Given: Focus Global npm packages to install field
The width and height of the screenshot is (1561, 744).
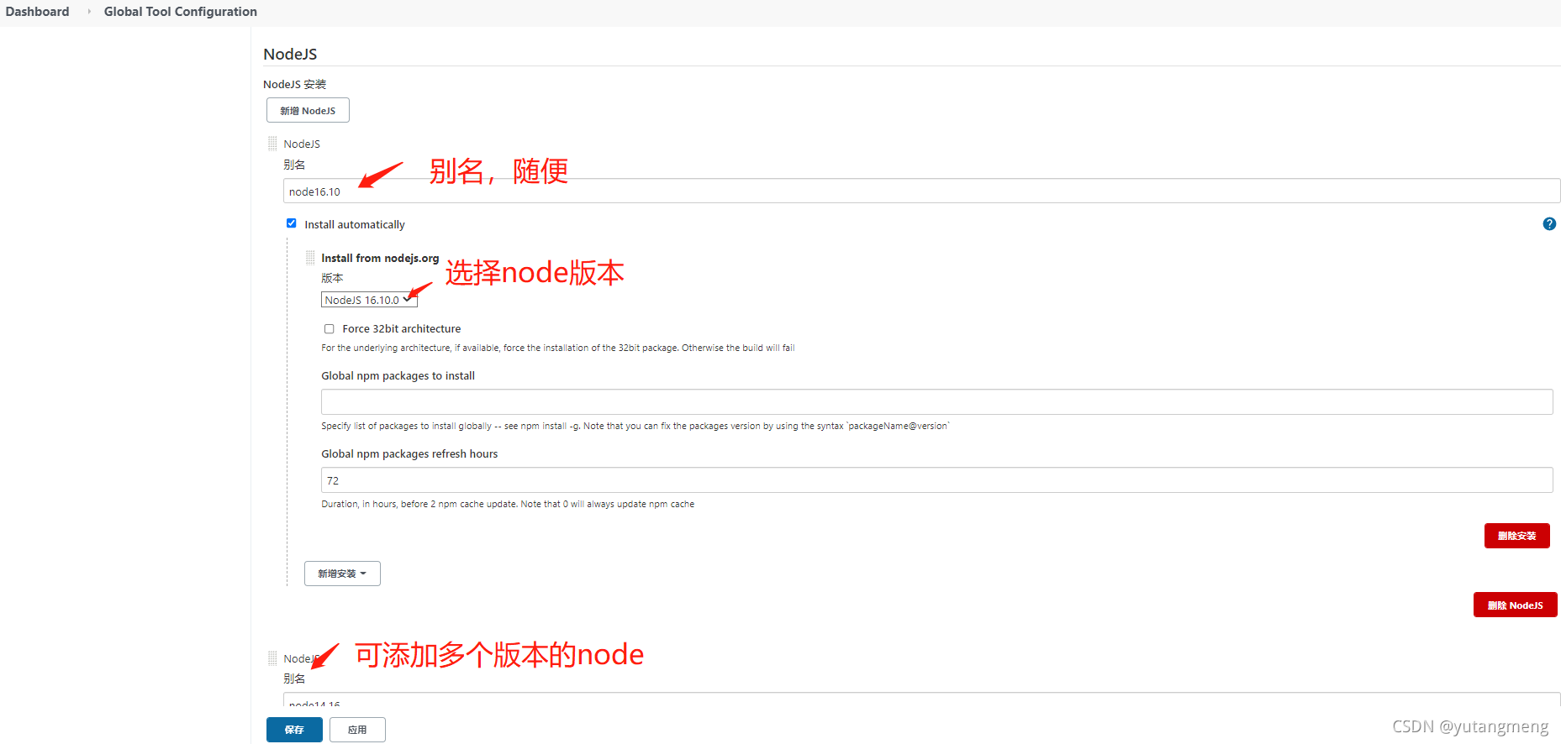Looking at the screenshot, I should pos(936,402).
